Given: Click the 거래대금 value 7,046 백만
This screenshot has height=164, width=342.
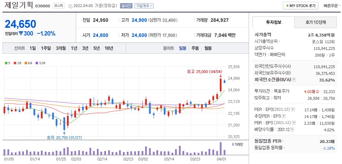Looking at the screenshot, I should pos(225,35).
